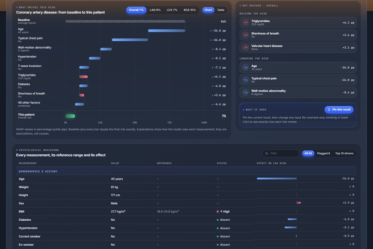
Task: Click the magnifier icon in Filter box
Action: point(267,153)
